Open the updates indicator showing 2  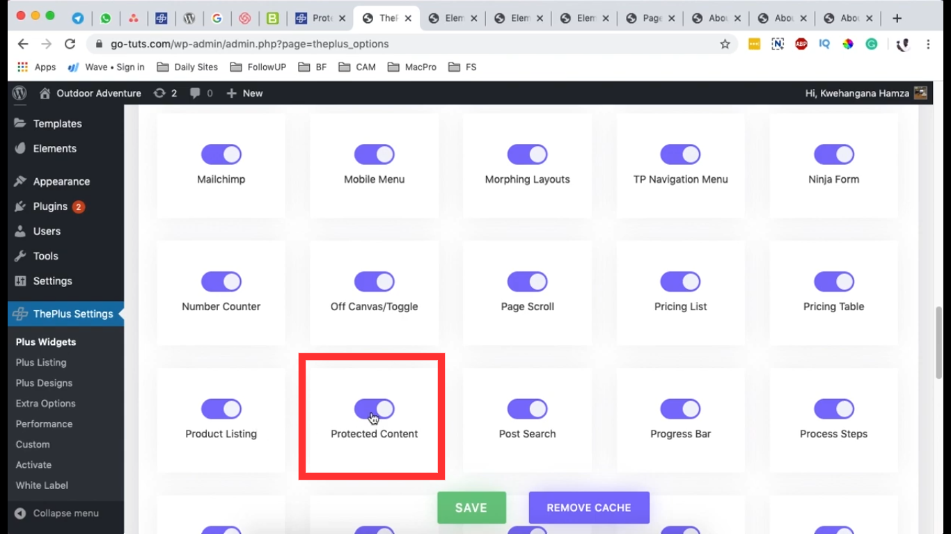pyautogui.click(x=165, y=93)
